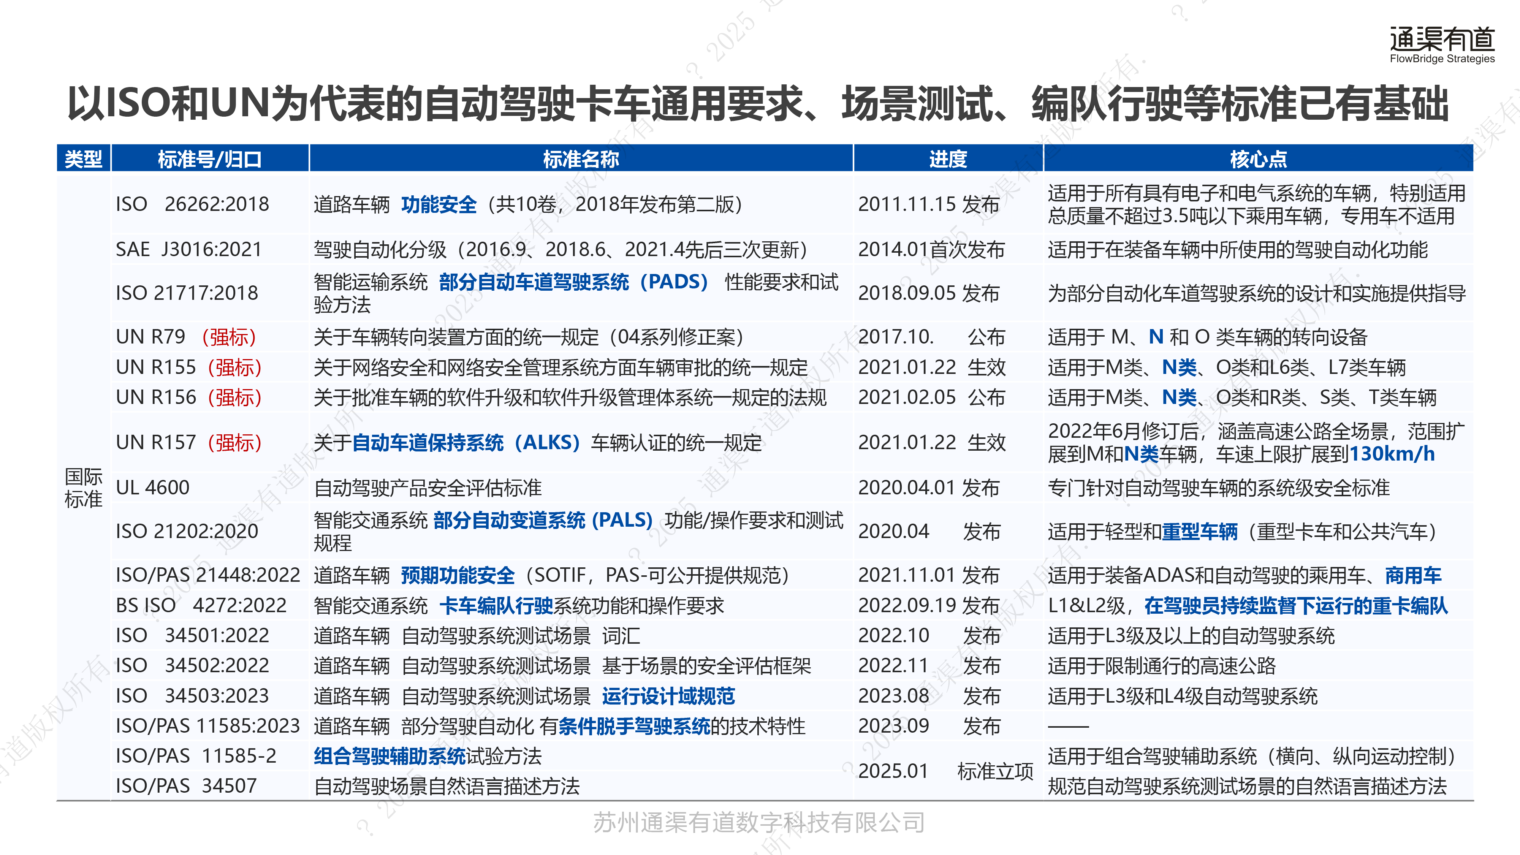Click the blue 预期功能安全 text
This screenshot has width=1520, height=855.
tap(458, 575)
